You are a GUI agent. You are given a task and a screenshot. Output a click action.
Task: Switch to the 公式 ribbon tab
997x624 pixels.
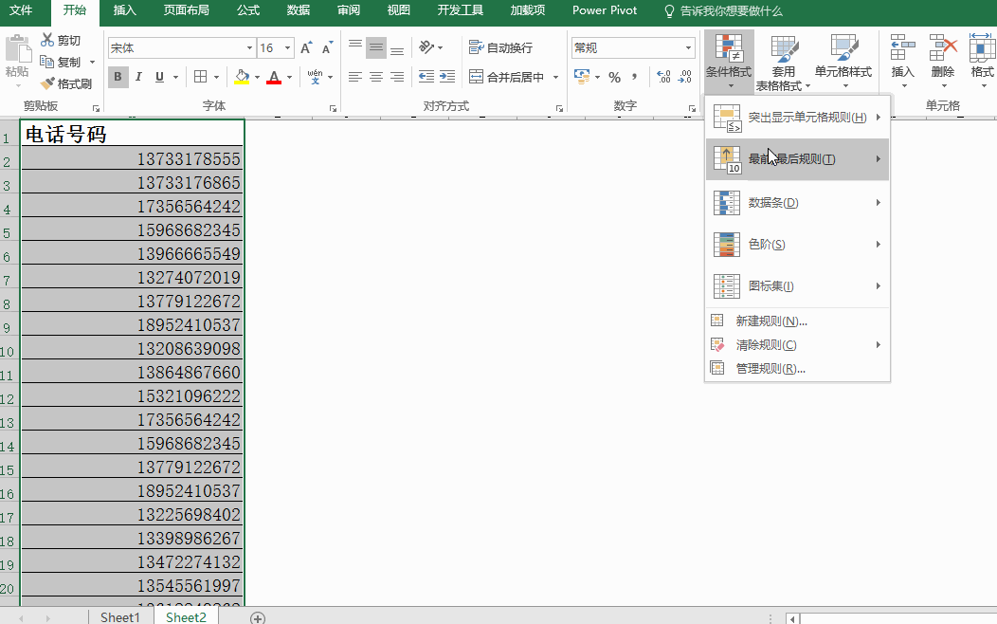[x=248, y=10]
